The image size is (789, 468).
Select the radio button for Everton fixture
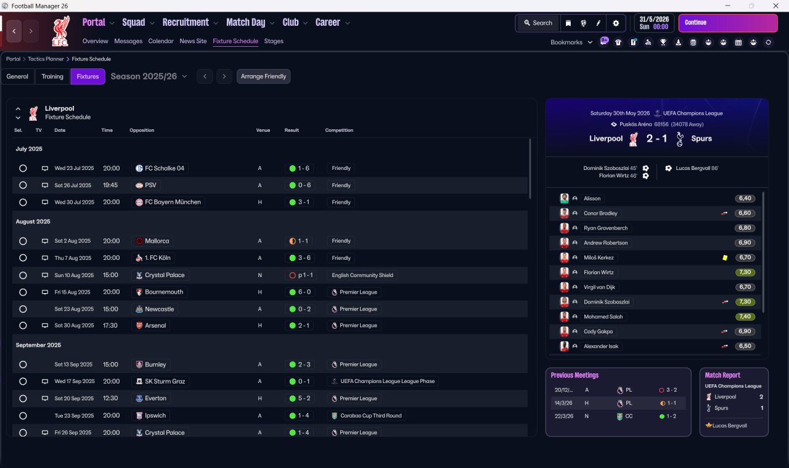point(23,398)
